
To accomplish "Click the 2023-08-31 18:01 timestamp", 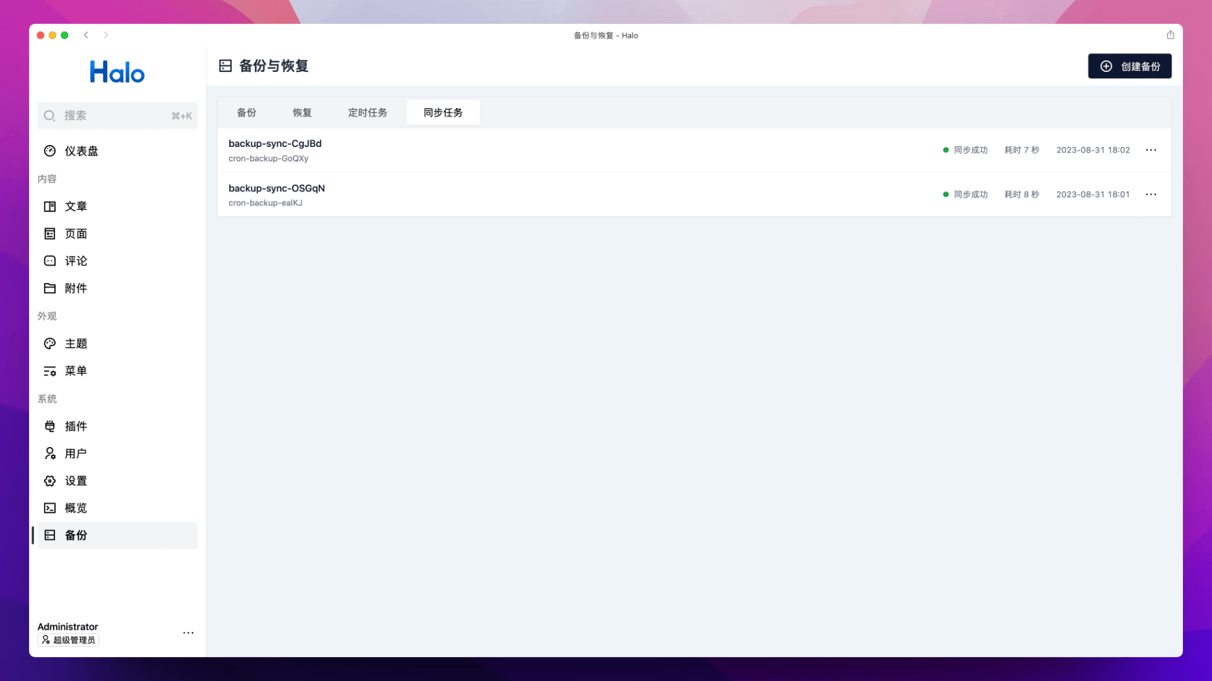I will [x=1093, y=194].
